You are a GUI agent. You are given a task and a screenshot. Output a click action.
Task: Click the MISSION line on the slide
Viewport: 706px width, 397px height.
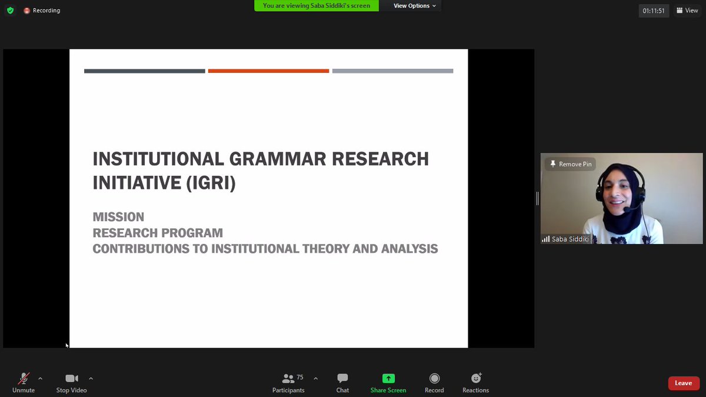(x=118, y=217)
